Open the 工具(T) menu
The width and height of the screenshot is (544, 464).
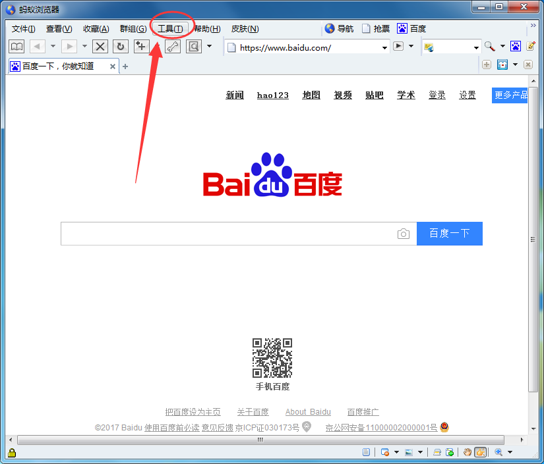coord(171,28)
